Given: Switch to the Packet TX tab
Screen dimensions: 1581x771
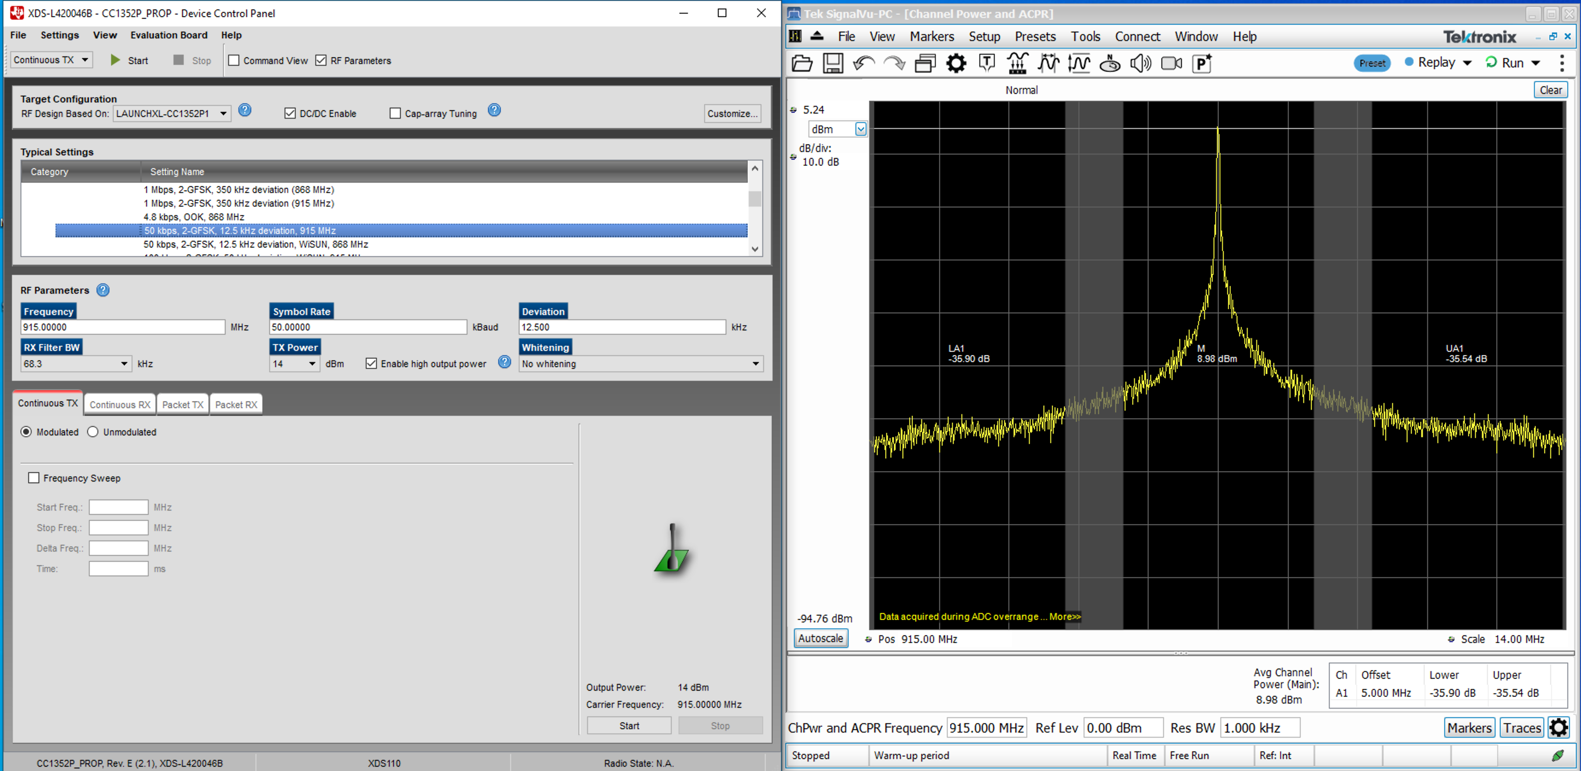Looking at the screenshot, I should 183,405.
